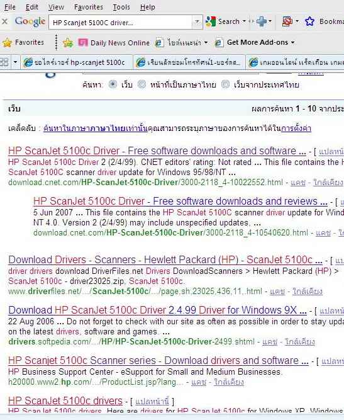Image resolution: width=344 pixels, height=420 pixels.
Task: Open the Favorites menu
Action: coord(88,7)
